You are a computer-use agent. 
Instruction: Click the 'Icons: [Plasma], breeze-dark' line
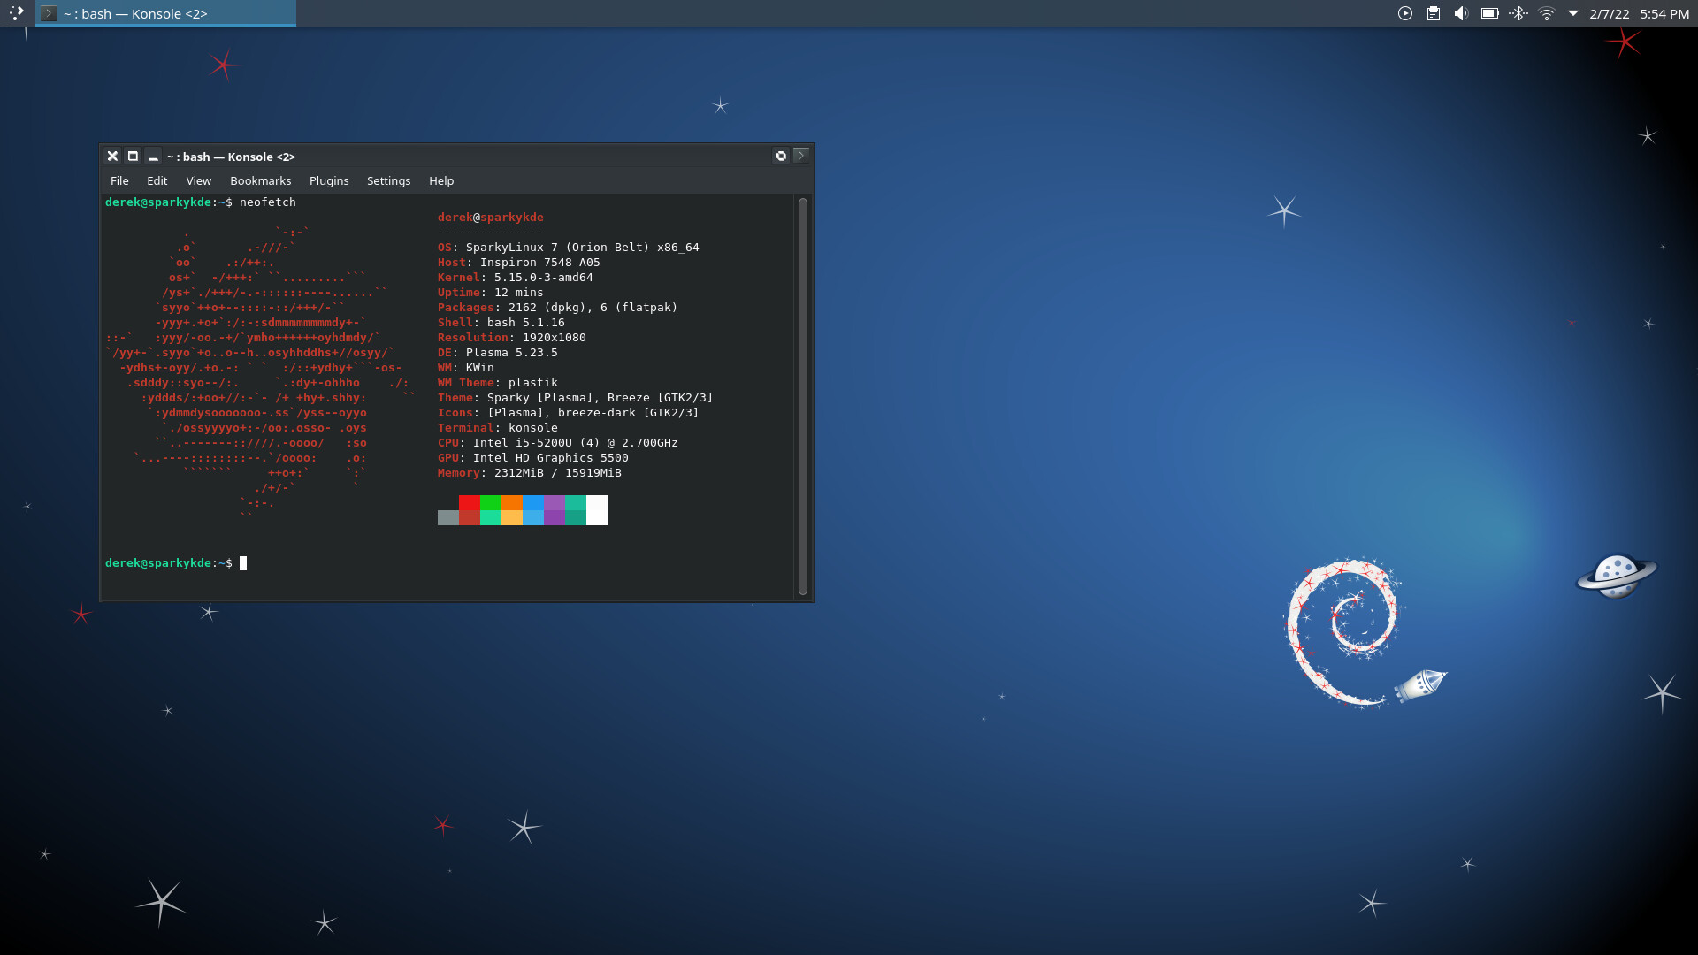click(x=569, y=413)
